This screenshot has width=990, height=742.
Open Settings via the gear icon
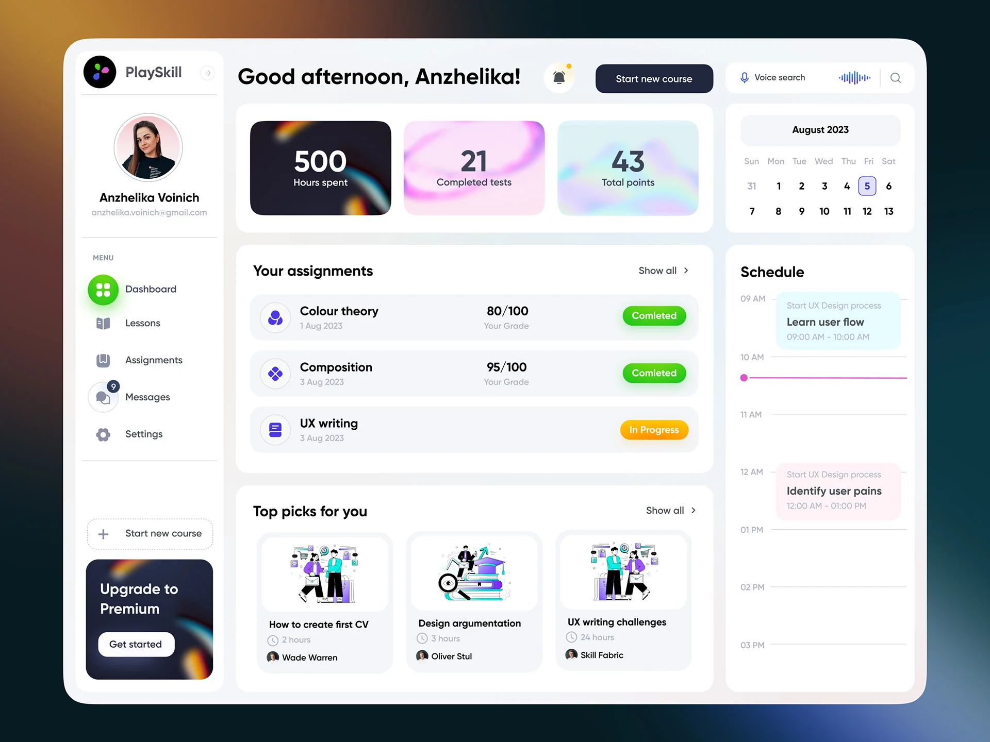coord(103,434)
